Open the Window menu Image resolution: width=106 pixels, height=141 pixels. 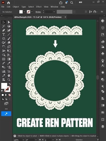pyautogui.click(x=54, y=7)
